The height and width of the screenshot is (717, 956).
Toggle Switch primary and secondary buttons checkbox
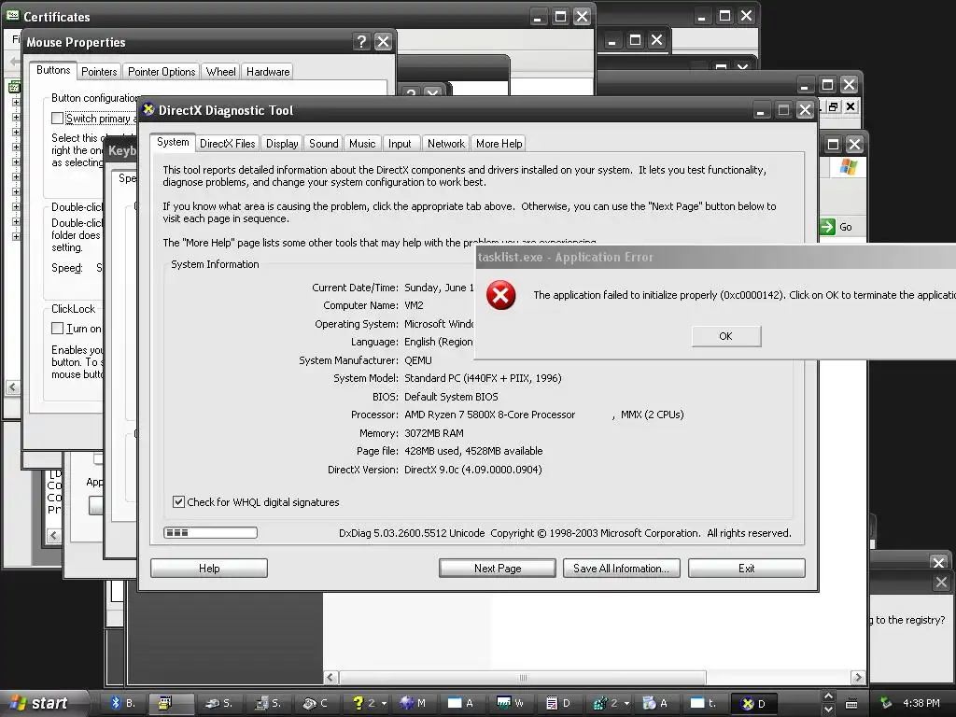click(57, 118)
